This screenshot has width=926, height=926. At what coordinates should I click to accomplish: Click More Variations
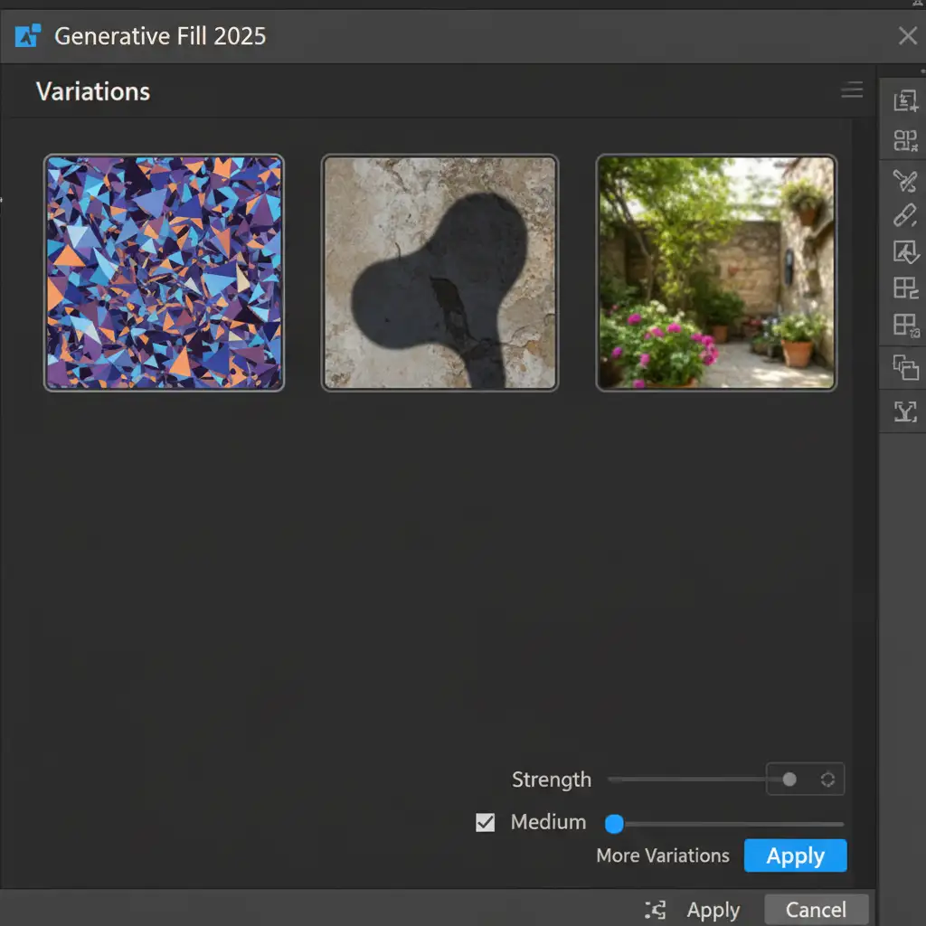[x=663, y=855]
